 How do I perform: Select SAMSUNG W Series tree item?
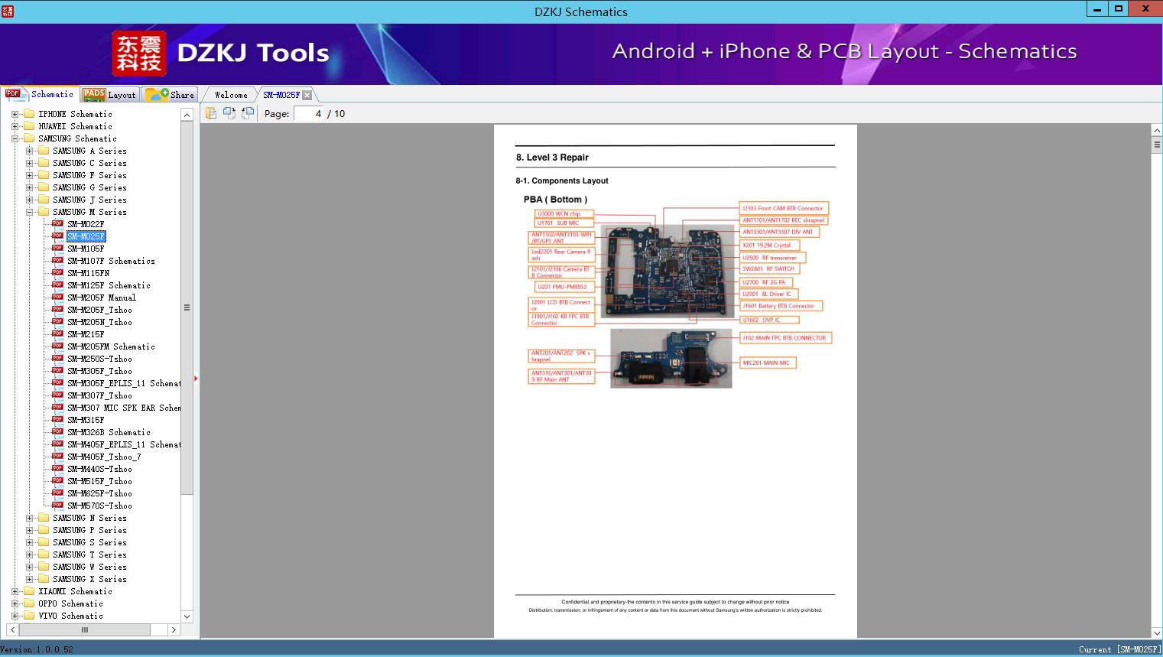pyautogui.click(x=89, y=567)
